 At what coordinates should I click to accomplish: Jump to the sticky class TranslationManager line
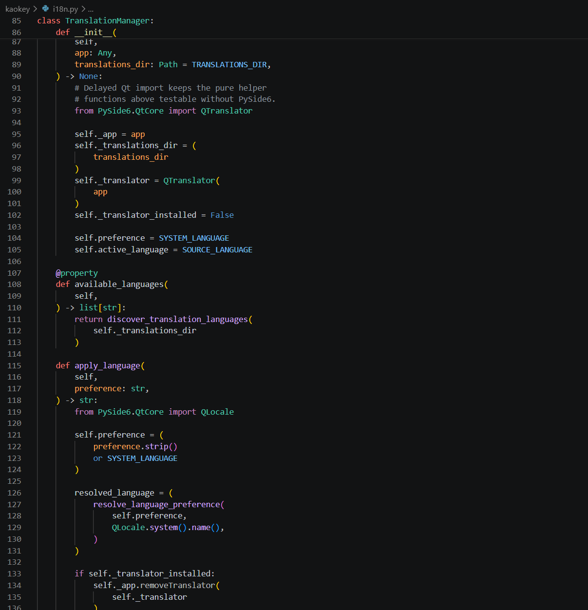95,20
